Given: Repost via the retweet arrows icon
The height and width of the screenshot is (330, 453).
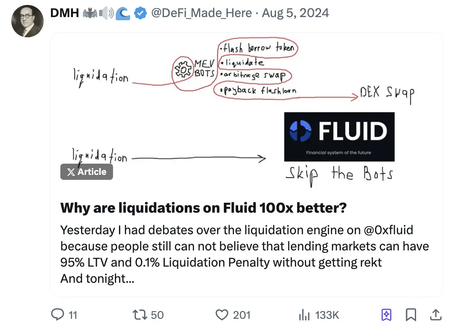Looking at the screenshot, I should tap(140, 315).
